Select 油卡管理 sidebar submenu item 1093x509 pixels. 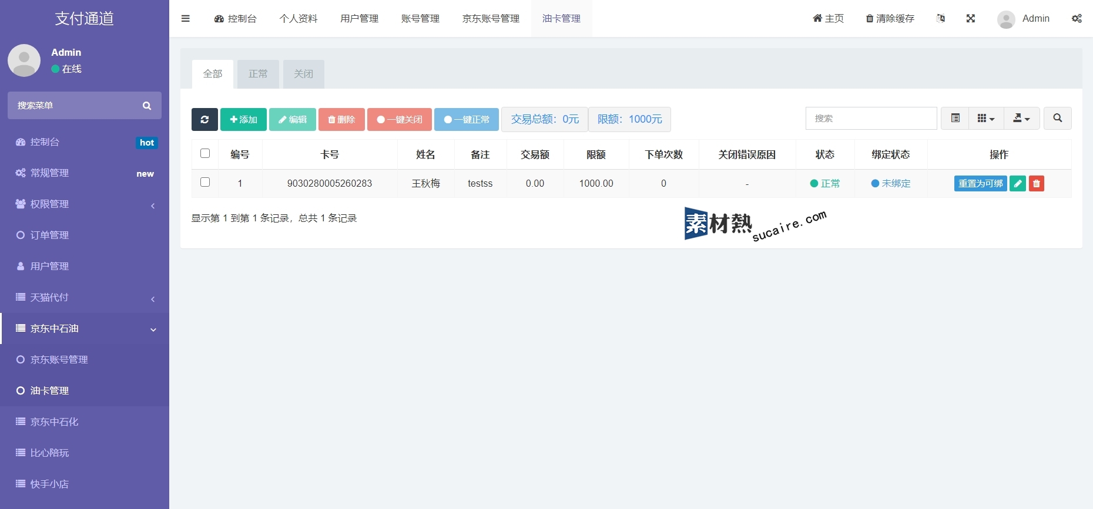tap(85, 391)
